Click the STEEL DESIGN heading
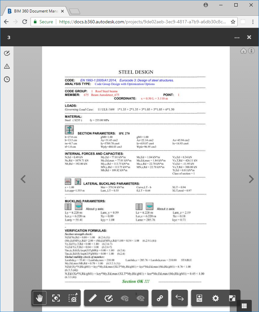Screen dimensions: 259x312 136,72
